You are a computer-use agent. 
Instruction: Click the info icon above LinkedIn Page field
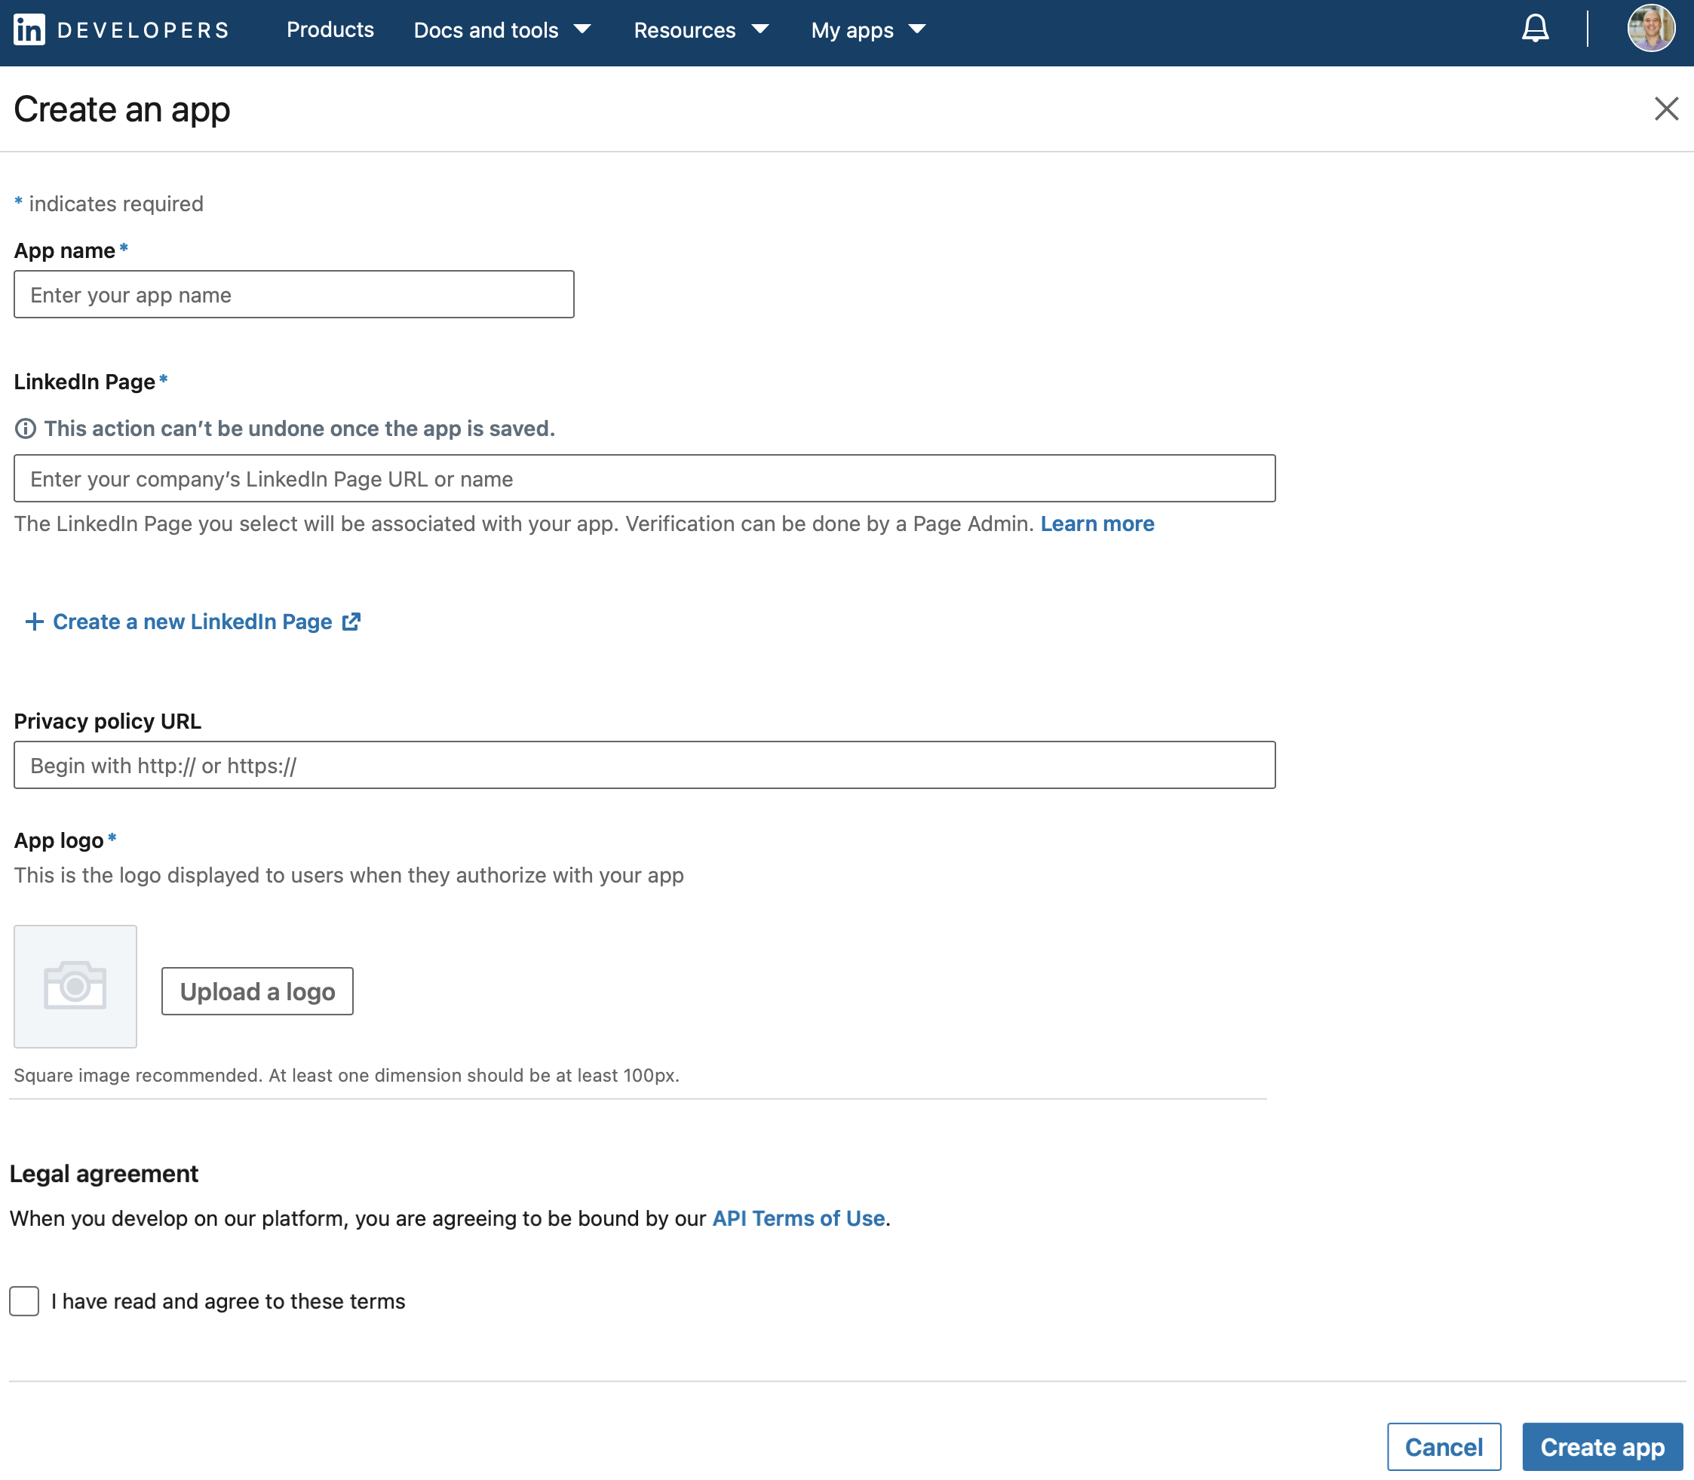(x=26, y=428)
